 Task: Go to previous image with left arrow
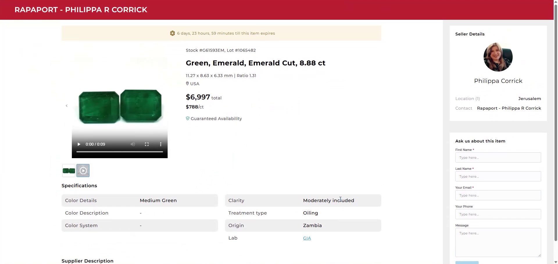point(67,106)
